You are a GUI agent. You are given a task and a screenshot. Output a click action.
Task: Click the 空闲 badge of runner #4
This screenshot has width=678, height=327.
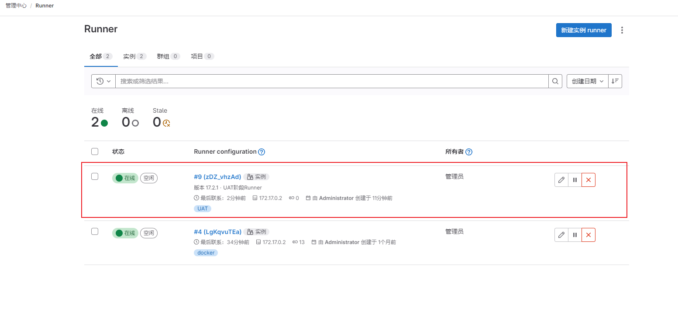149,233
